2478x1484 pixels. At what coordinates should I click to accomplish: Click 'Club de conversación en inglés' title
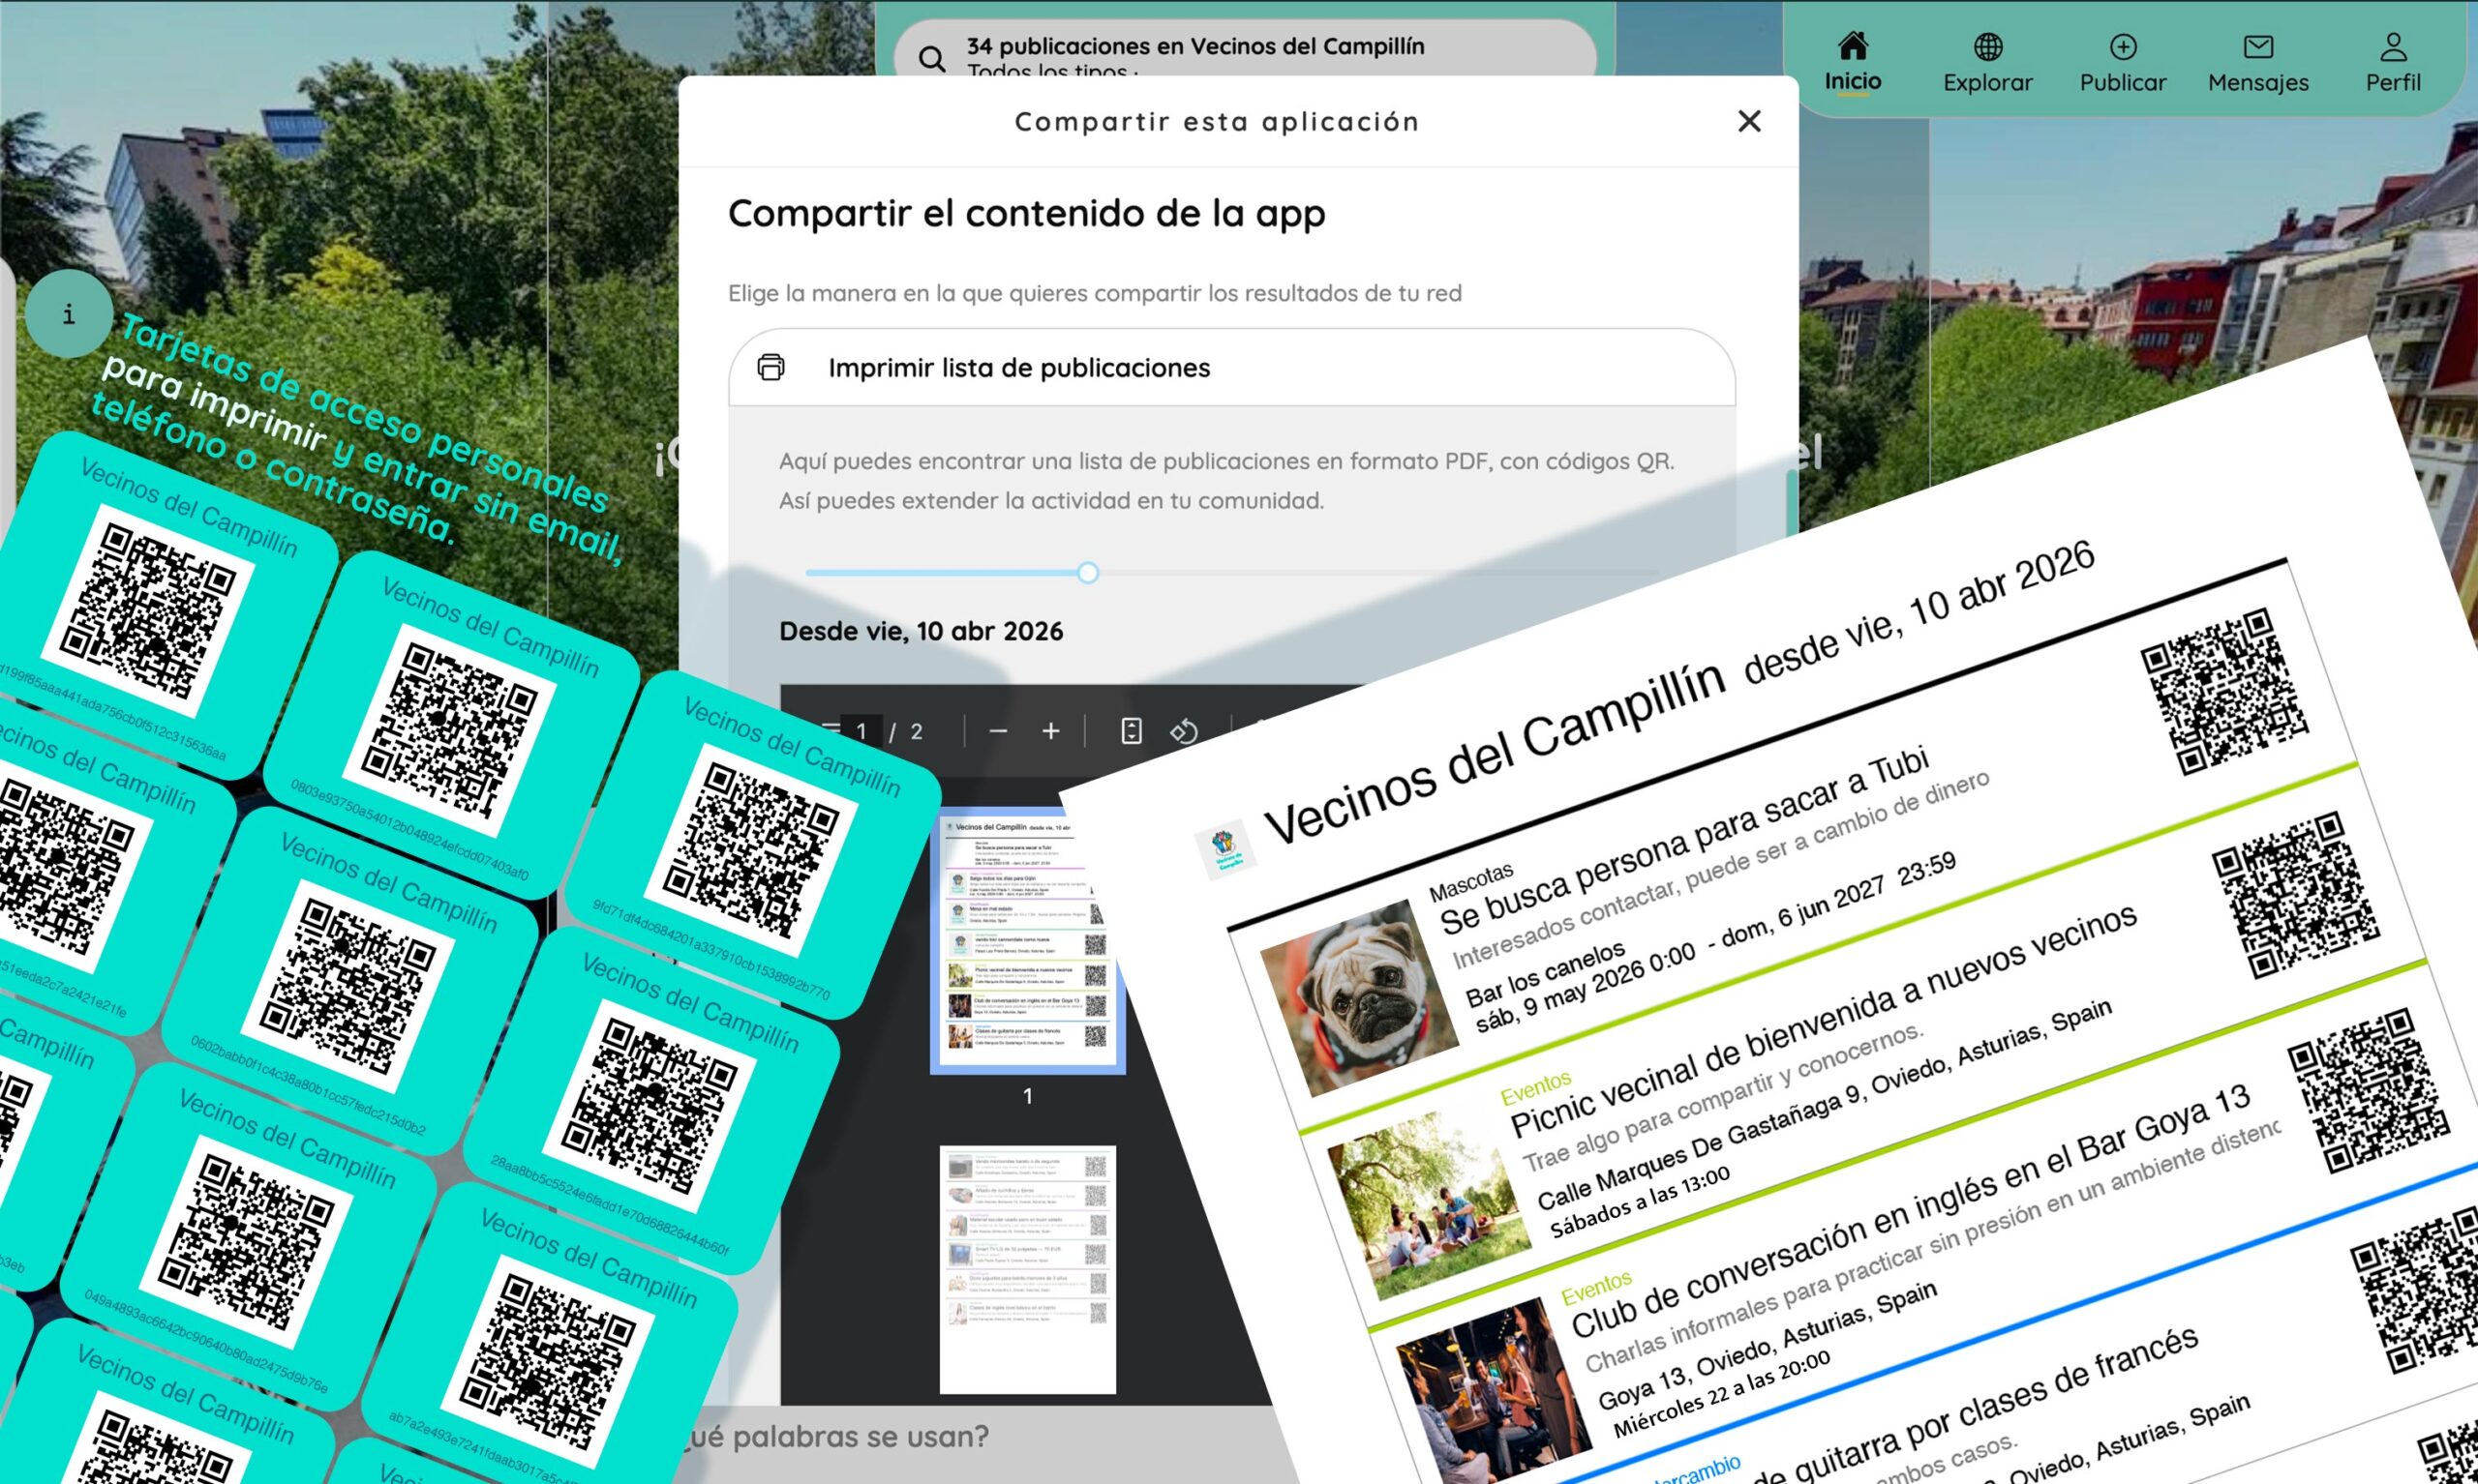(x=1910, y=1210)
